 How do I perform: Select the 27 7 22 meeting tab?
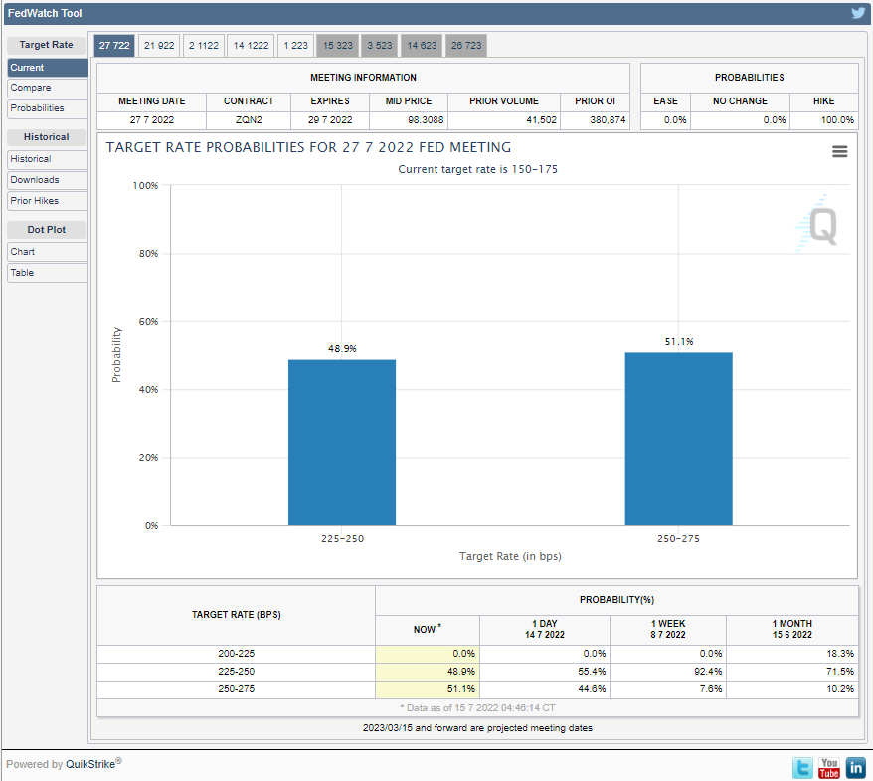114,46
